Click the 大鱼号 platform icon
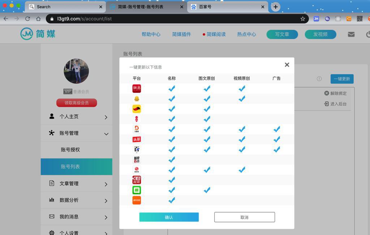This screenshot has width=370, height=235. pos(137,129)
